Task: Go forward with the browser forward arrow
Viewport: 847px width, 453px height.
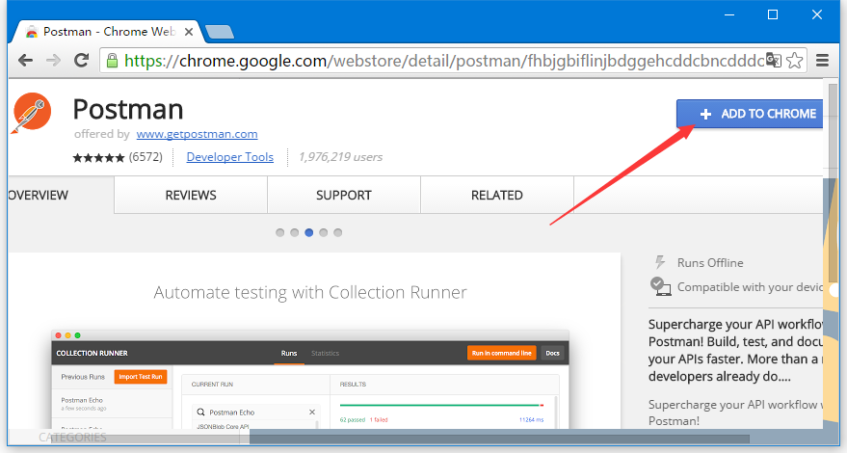Action: tap(53, 60)
